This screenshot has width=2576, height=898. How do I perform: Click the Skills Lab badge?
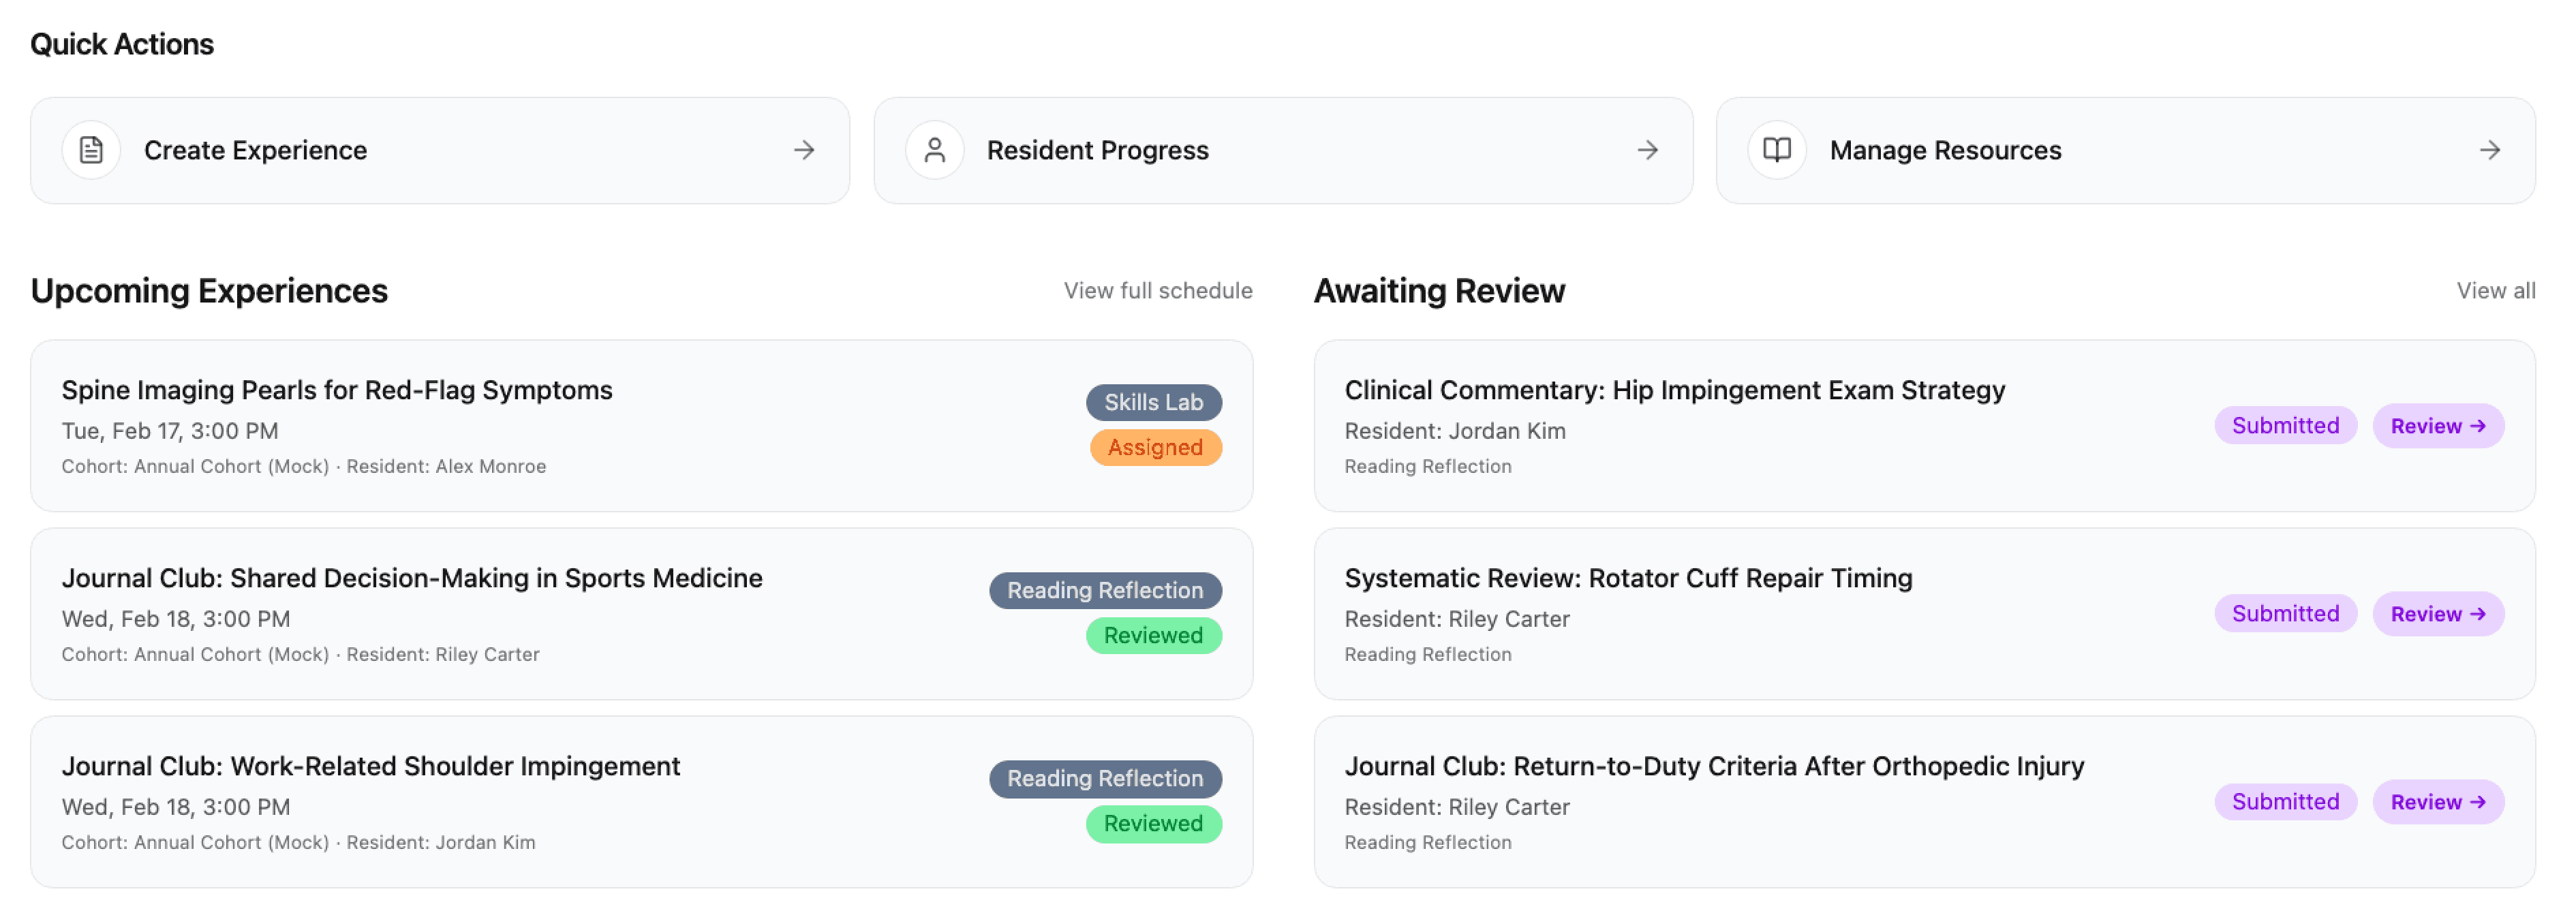coord(1153,402)
